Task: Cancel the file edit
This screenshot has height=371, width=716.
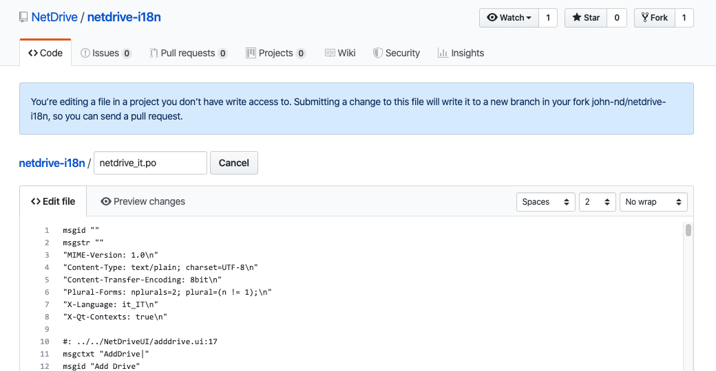Action: click(x=234, y=163)
